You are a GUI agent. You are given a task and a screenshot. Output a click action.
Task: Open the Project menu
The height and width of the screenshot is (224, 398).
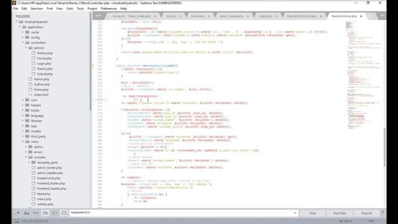(92, 9)
